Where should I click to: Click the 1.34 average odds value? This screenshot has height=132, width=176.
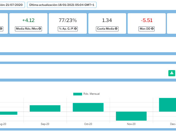point(107,20)
